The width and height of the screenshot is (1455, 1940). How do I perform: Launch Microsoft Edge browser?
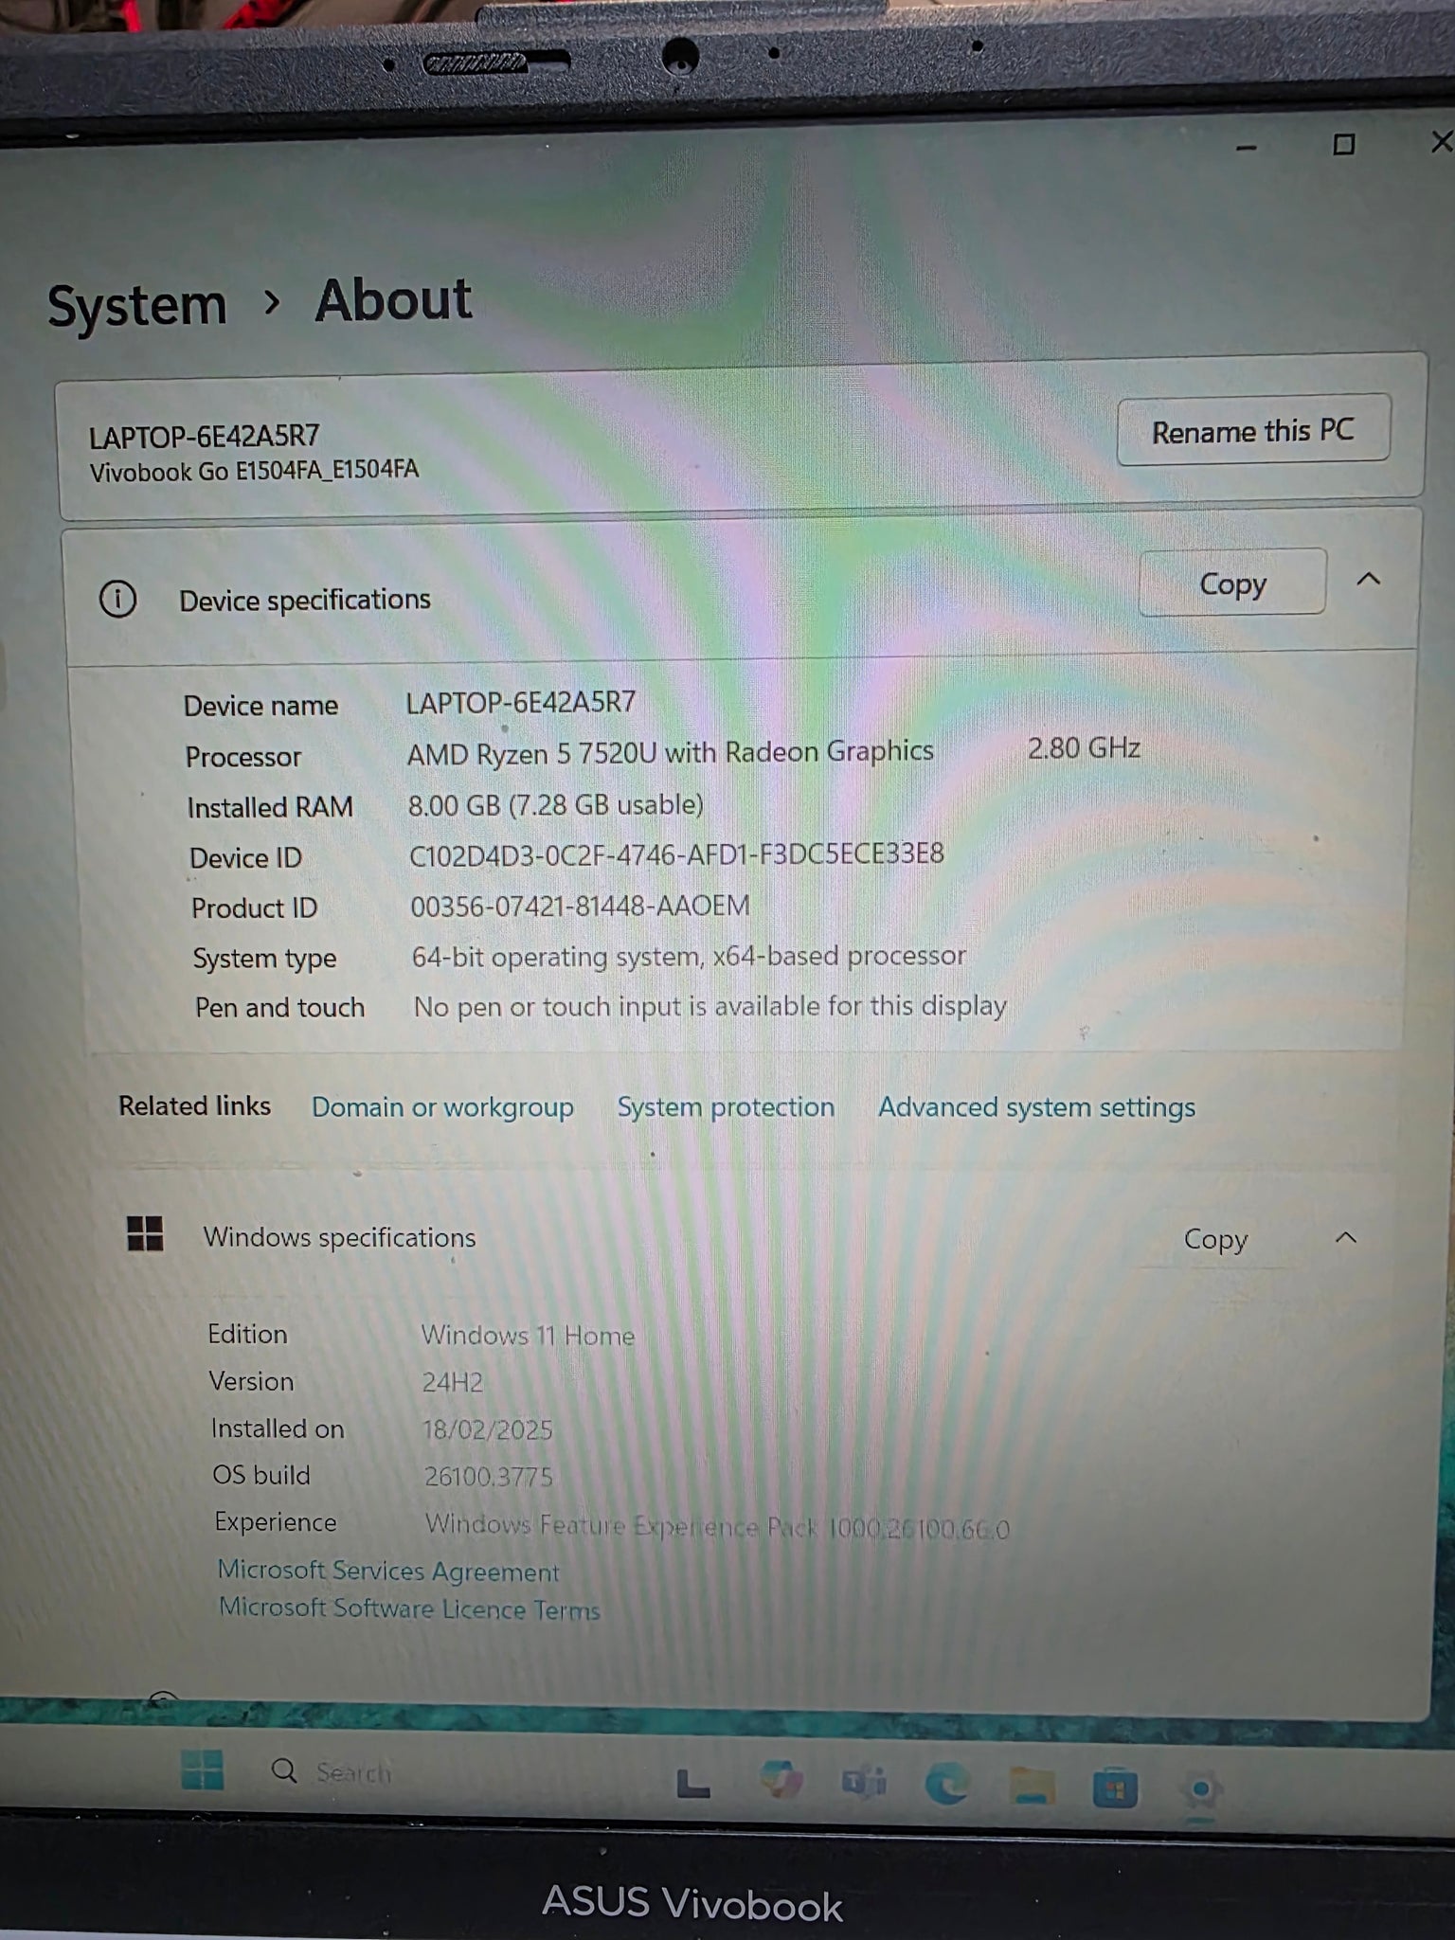946,1786
